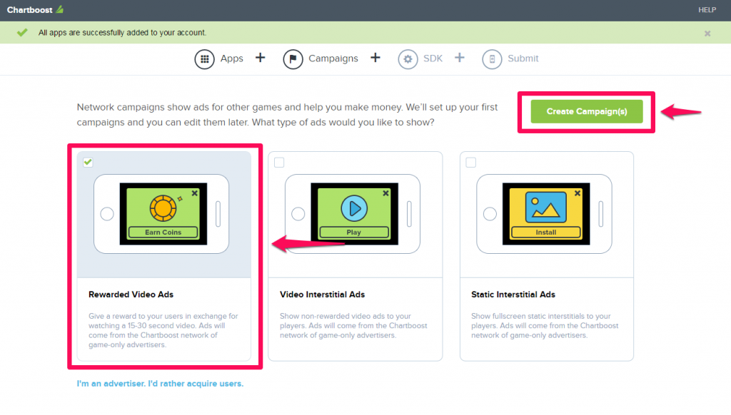Screen dimensions: 731x415
Task: Open the HELP menu
Action: pos(707,10)
